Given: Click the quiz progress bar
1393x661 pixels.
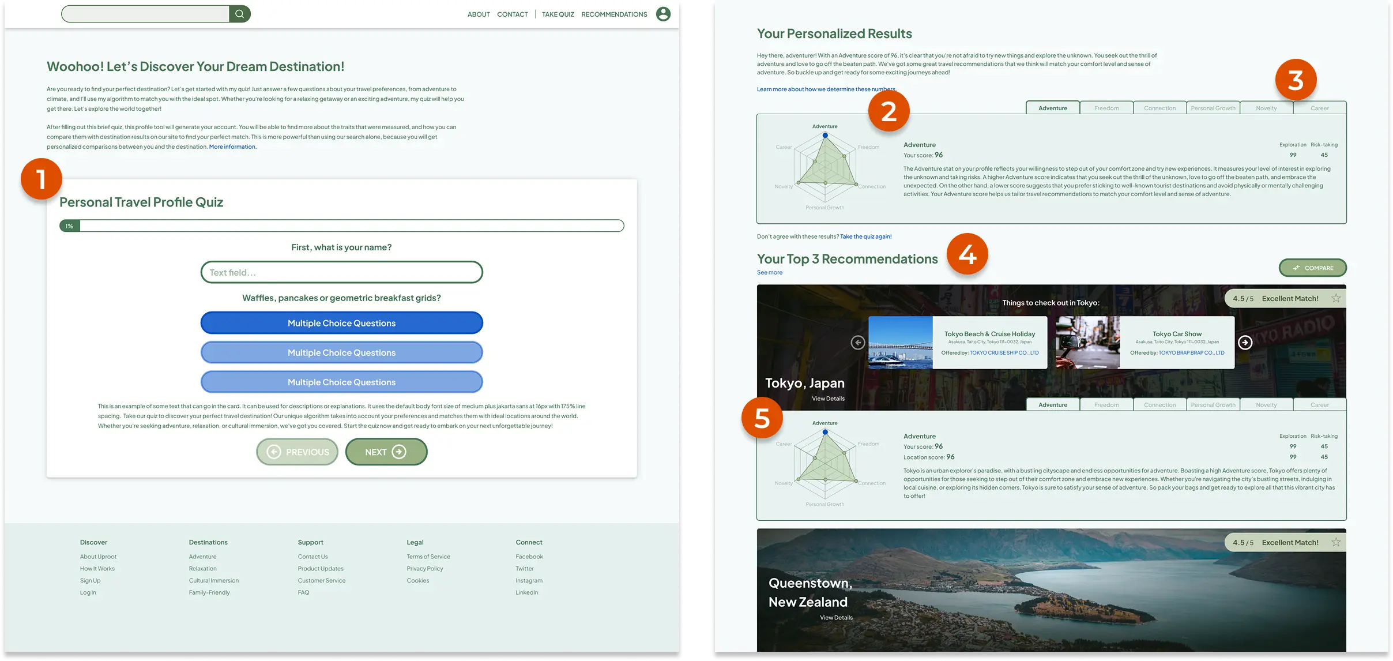Looking at the screenshot, I should pyautogui.click(x=341, y=226).
